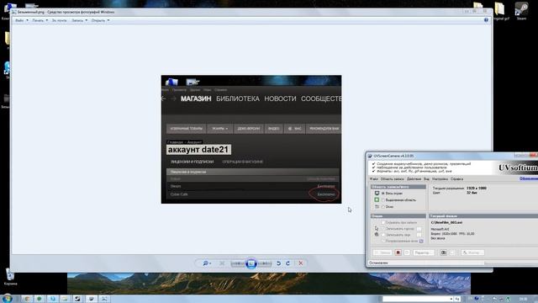This screenshot has width=538, height=303.
Task: Click the sound icon in the Опции panel
Action: 377,235
